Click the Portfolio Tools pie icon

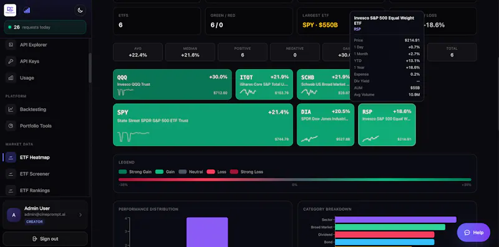pos(11,126)
